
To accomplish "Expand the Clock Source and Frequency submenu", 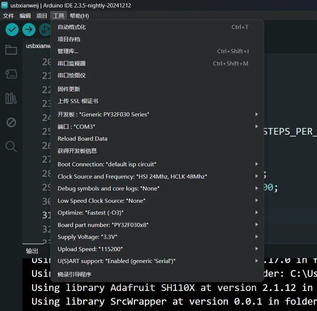I will (x=157, y=176).
